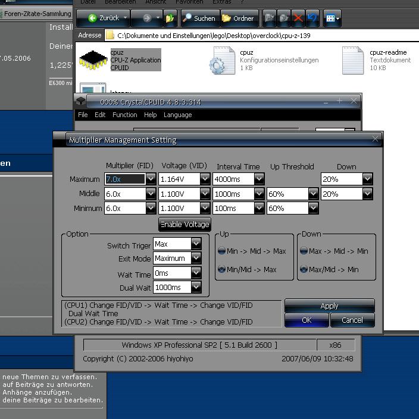Viewport: 419px width, 419px height.
Task: Go up one folder level in Explorer
Action: [170, 18]
